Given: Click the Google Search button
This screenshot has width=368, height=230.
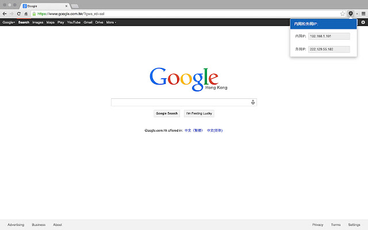Looking at the screenshot, I should coord(167,113).
